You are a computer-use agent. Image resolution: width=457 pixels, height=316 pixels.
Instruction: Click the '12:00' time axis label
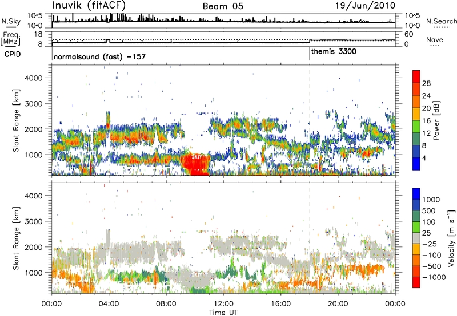coord(223,304)
